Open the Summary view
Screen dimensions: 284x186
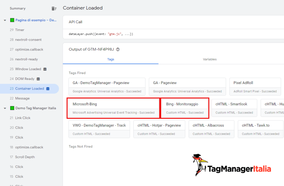click(x=17, y=8)
